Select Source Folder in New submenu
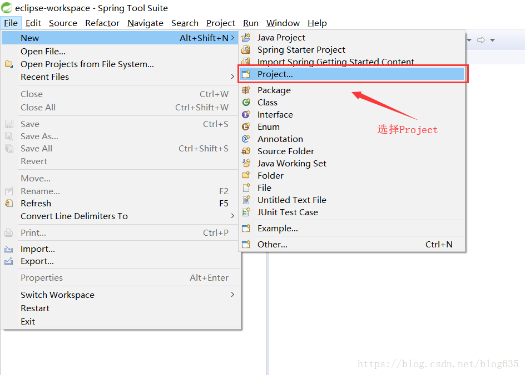Image resolution: width=525 pixels, height=375 pixels. [x=352, y=151]
